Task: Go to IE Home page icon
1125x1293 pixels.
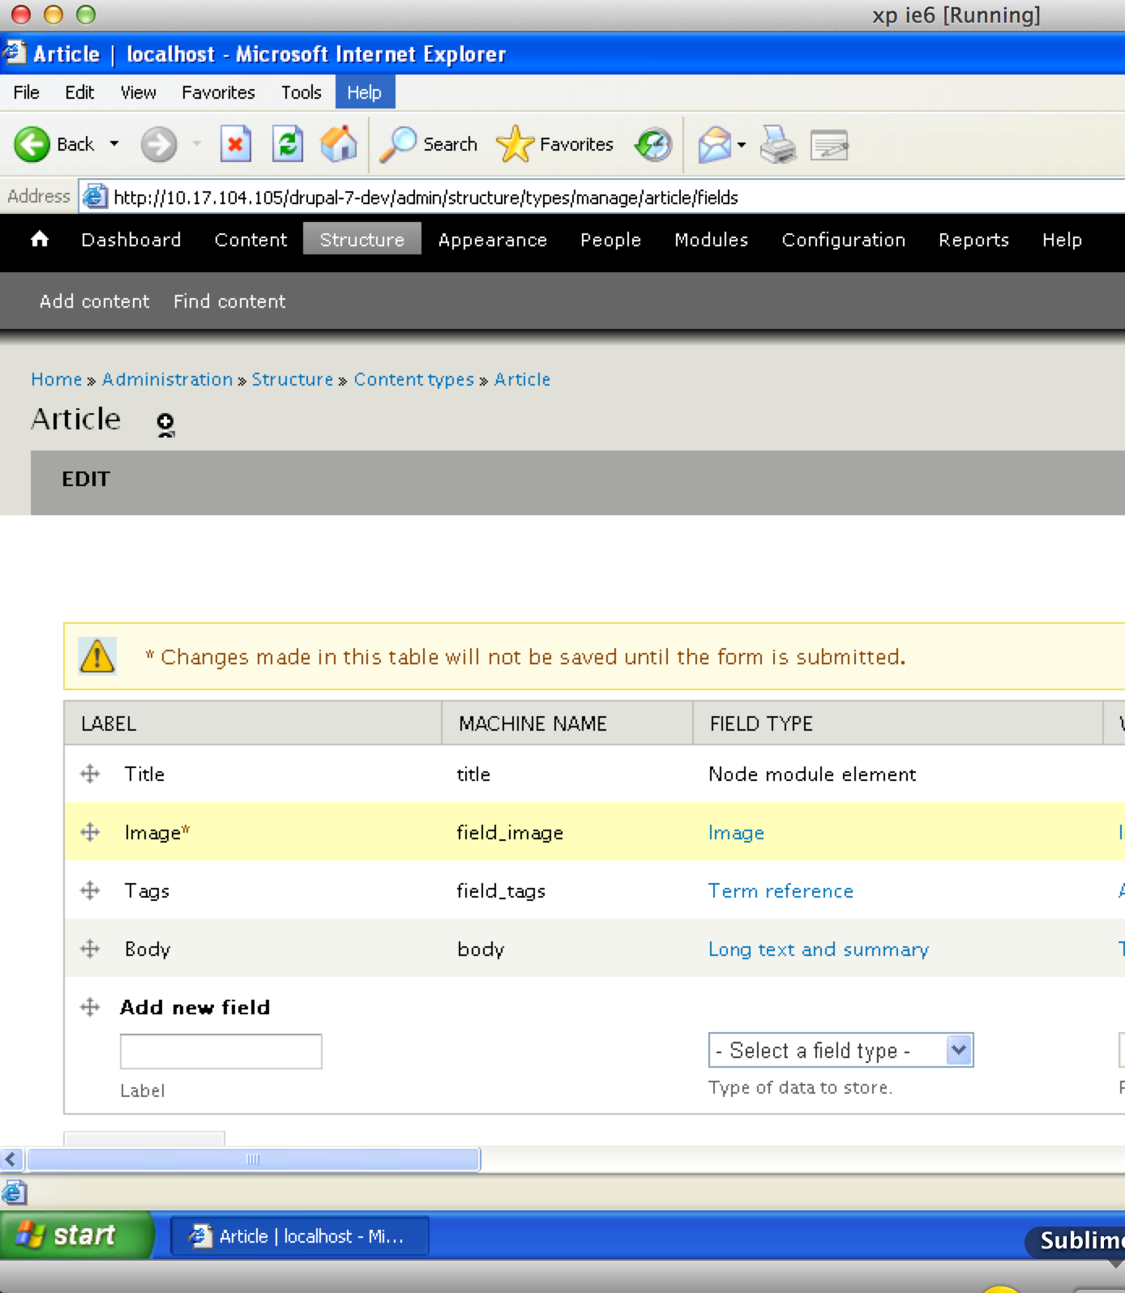Action: point(339,144)
